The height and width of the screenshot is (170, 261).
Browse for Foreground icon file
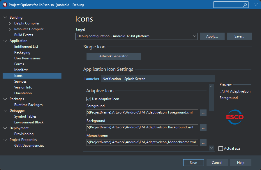(203, 113)
